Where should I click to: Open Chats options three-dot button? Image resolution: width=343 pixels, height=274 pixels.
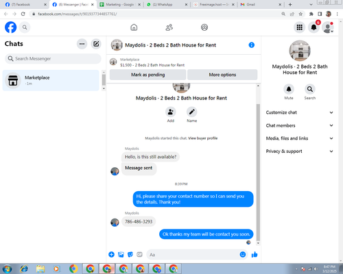pos(82,44)
